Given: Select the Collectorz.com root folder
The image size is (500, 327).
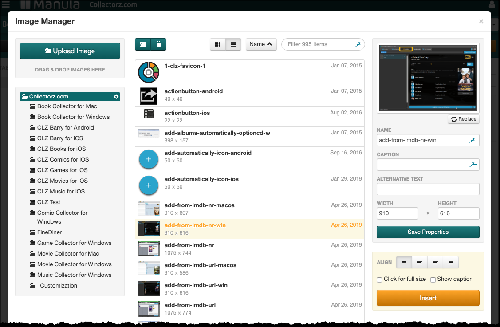Looking at the screenshot, I should 70,97.
